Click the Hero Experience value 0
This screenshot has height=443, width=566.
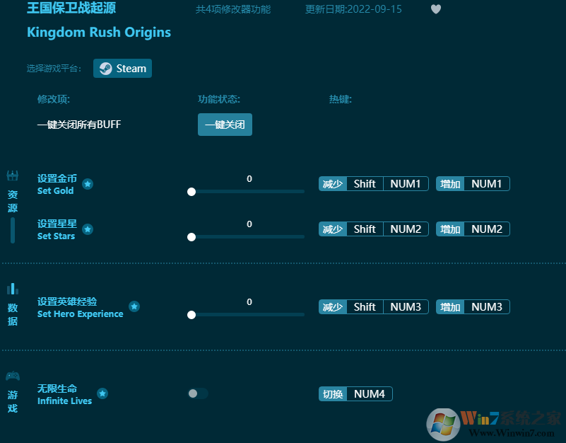click(x=249, y=302)
